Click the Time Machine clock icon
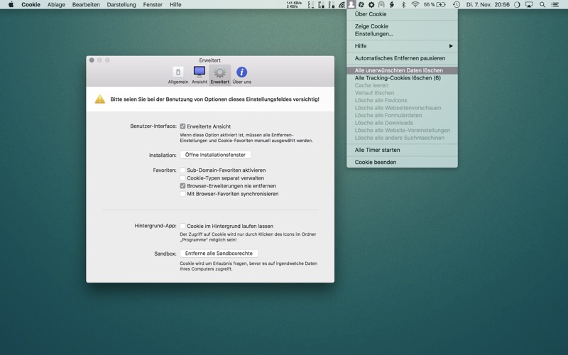 click(457, 4)
